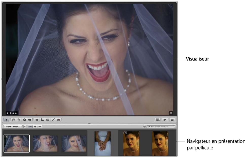Select the Quick Brush tool
Viewport: 246px width, 157px height.
tap(53, 120)
